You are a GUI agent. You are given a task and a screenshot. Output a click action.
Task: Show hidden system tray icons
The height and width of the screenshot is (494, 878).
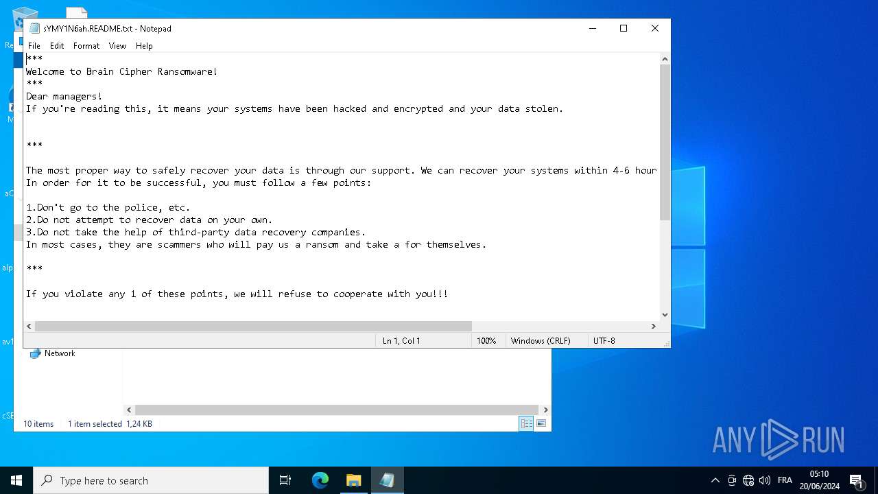715,480
